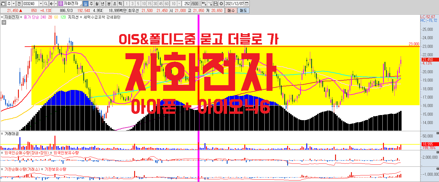Image resolution: width=439 pixels, height=182 pixels.
Task: Switch to the 년 yearly chart period
Action: pyautogui.click(x=103, y=4)
